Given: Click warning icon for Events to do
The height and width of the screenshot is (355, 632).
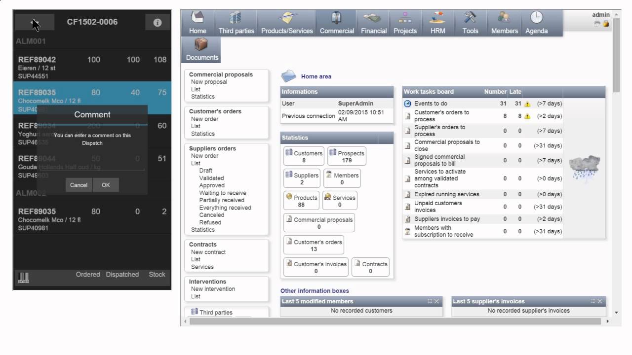Looking at the screenshot, I should click(x=527, y=104).
